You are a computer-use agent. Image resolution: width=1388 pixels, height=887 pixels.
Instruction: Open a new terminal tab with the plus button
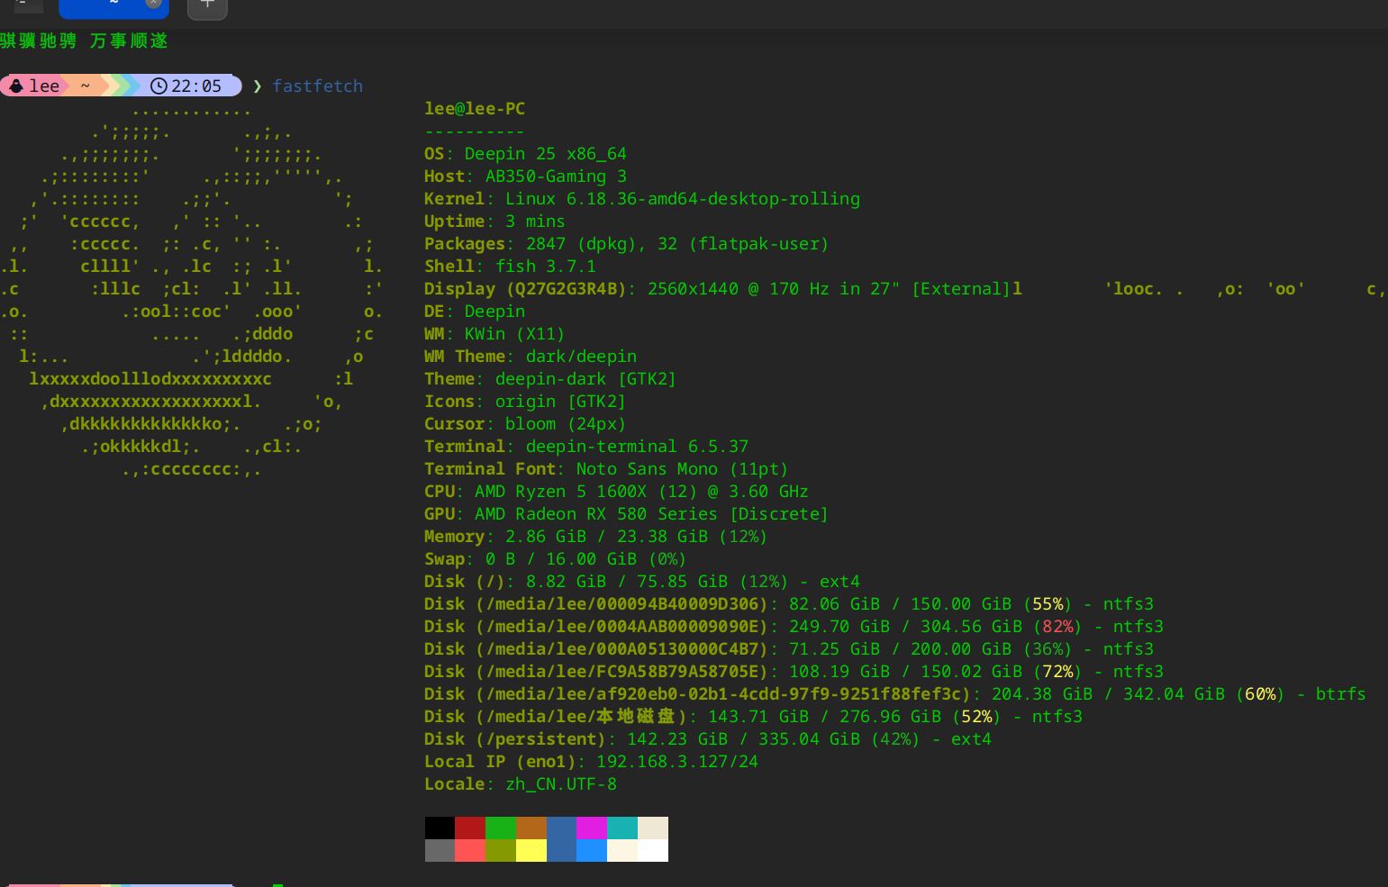point(207,5)
